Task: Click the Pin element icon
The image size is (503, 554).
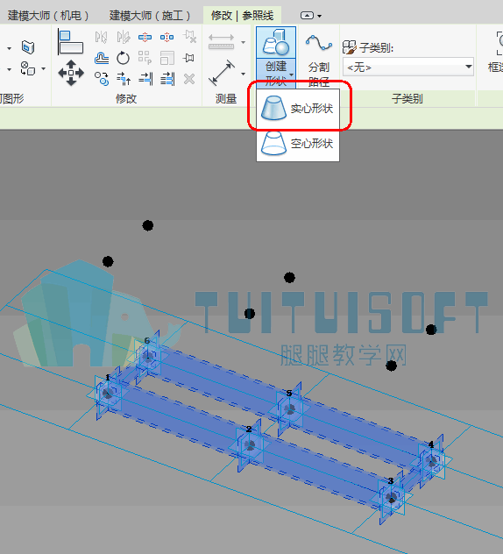Action: (189, 58)
